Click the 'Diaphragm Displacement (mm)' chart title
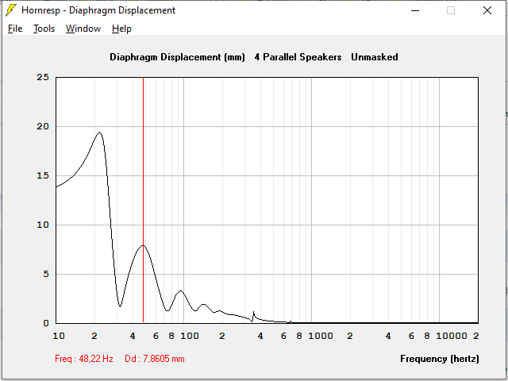508x381 pixels. coord(177,57)
